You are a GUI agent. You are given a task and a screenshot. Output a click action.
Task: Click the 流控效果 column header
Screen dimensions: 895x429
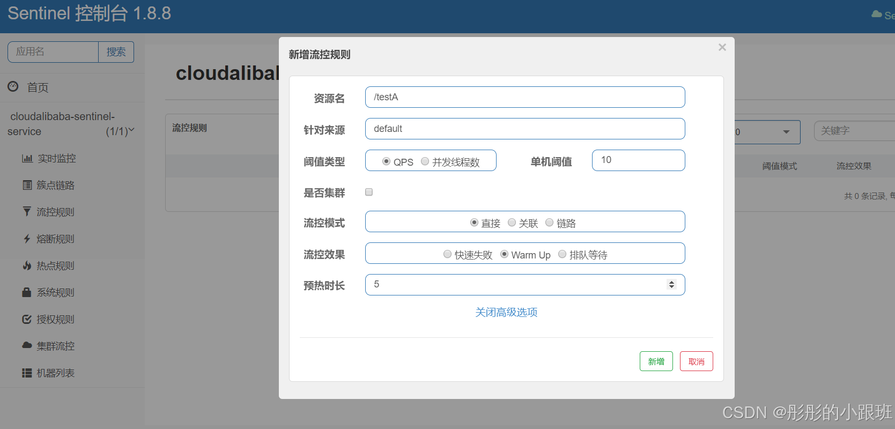[854, 166]
